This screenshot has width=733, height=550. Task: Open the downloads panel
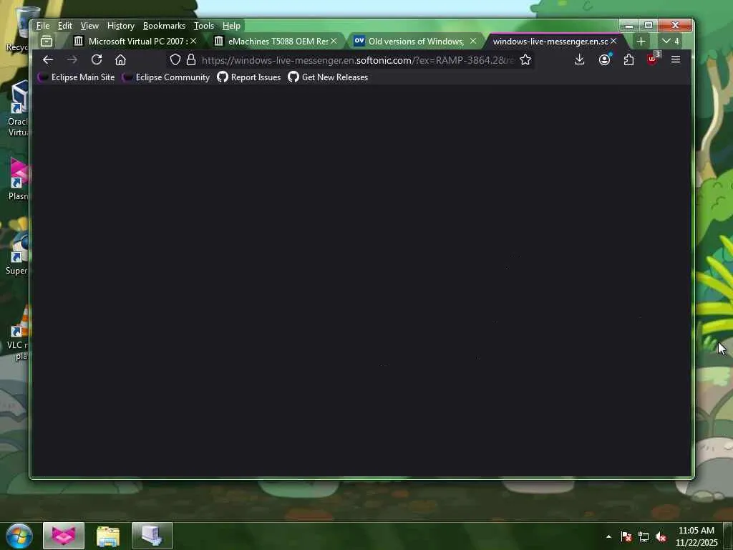click(x=579, y=60)
